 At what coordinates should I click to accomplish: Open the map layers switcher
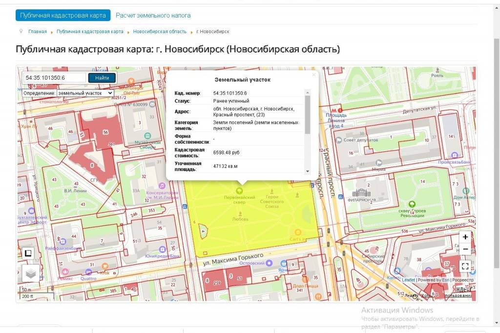point(30,273)
